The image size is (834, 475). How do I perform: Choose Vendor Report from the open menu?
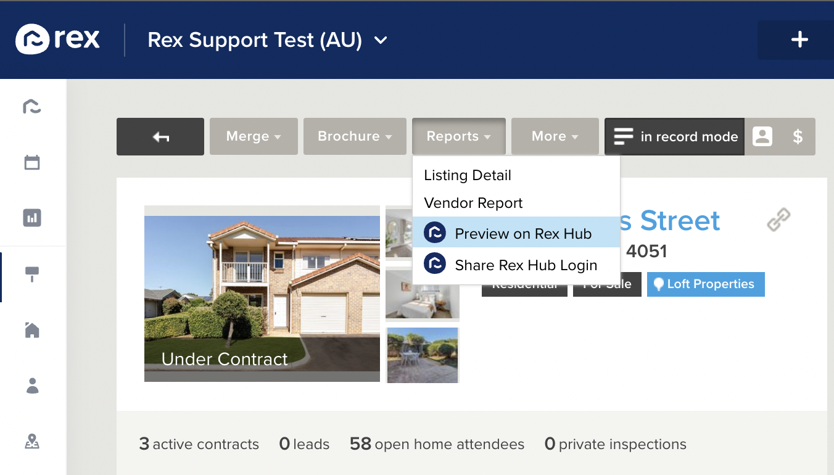pyautogui.click(x=473, y=203)
